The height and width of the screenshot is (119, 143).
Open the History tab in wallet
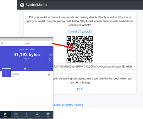(x=37, y=115)
